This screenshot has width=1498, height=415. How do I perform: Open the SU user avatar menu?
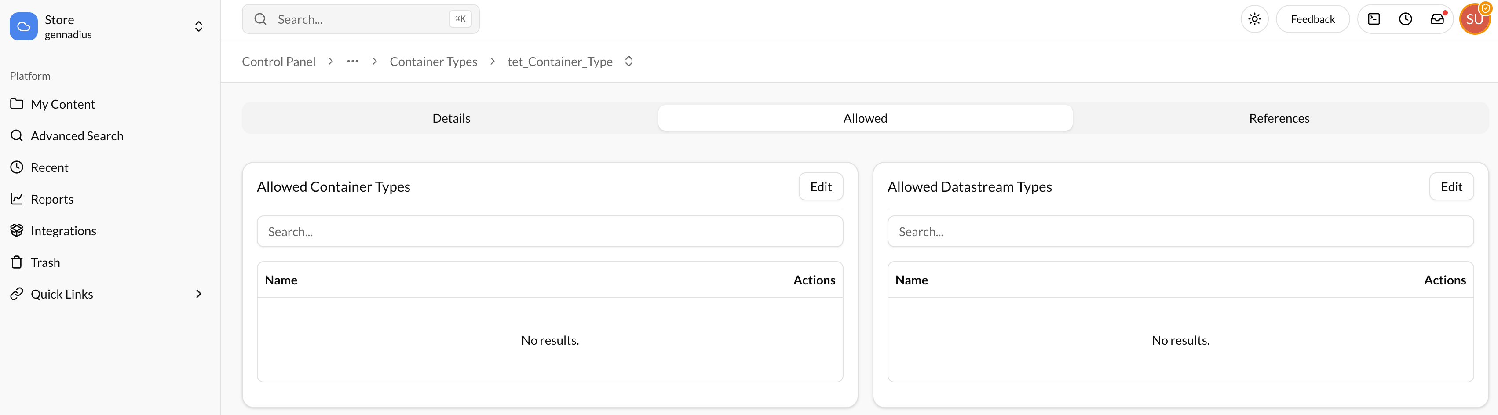click(x=1474, y=18)
